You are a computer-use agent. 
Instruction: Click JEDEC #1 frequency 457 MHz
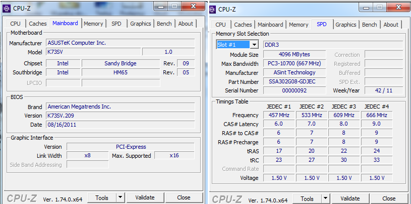(279, 115)
